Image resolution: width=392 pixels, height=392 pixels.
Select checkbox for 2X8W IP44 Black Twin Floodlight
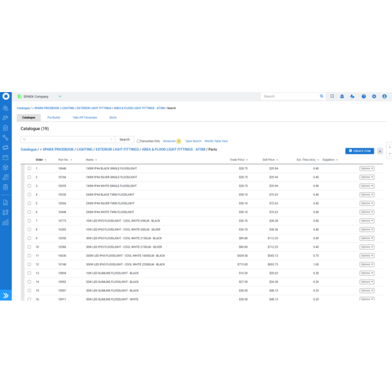29,195
